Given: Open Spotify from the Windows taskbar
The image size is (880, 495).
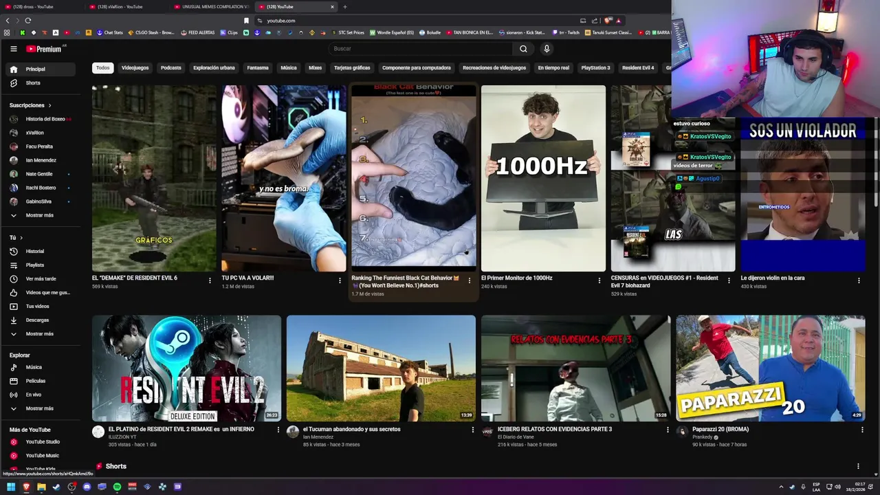Looking at the screenshot, I should (x=117, y=487).
